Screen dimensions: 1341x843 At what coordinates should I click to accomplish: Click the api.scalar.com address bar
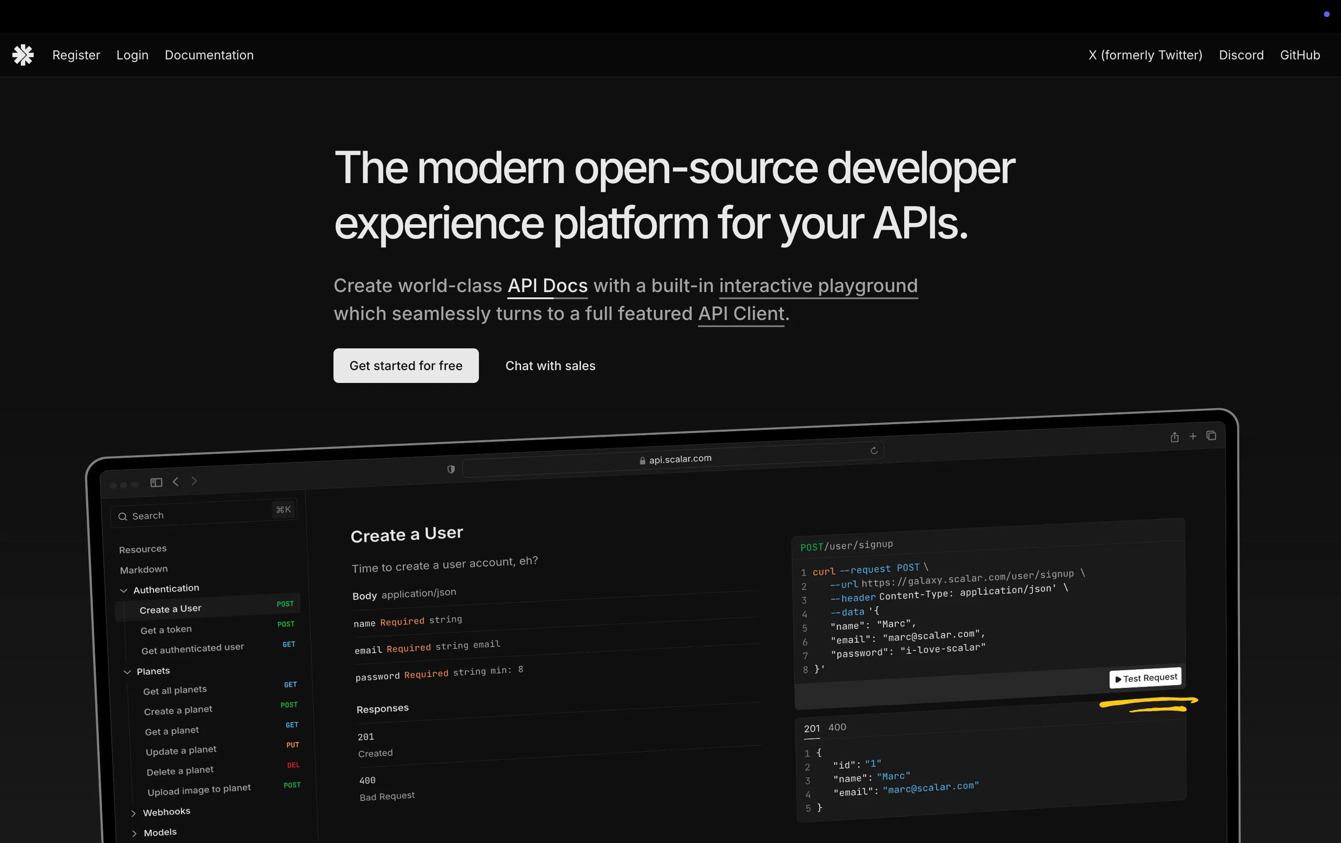673,460
